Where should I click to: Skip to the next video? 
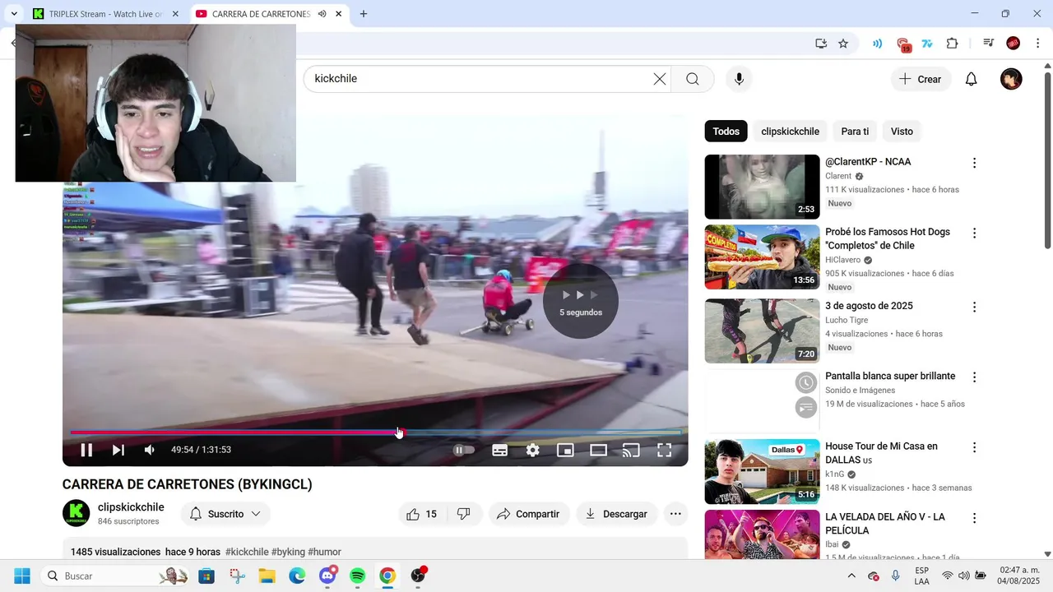tap(118, 450)
